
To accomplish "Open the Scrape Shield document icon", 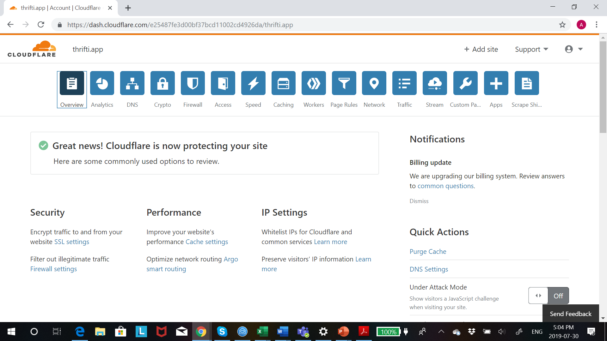I will (527, 83).
